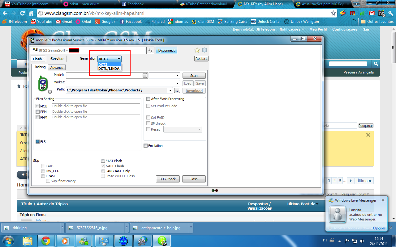Click the BUS Check button
The image size is (396, 247).
(x=168, y=179)
